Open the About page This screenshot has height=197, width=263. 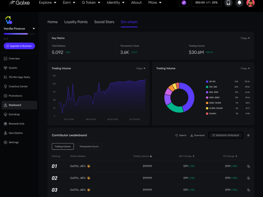136,3
